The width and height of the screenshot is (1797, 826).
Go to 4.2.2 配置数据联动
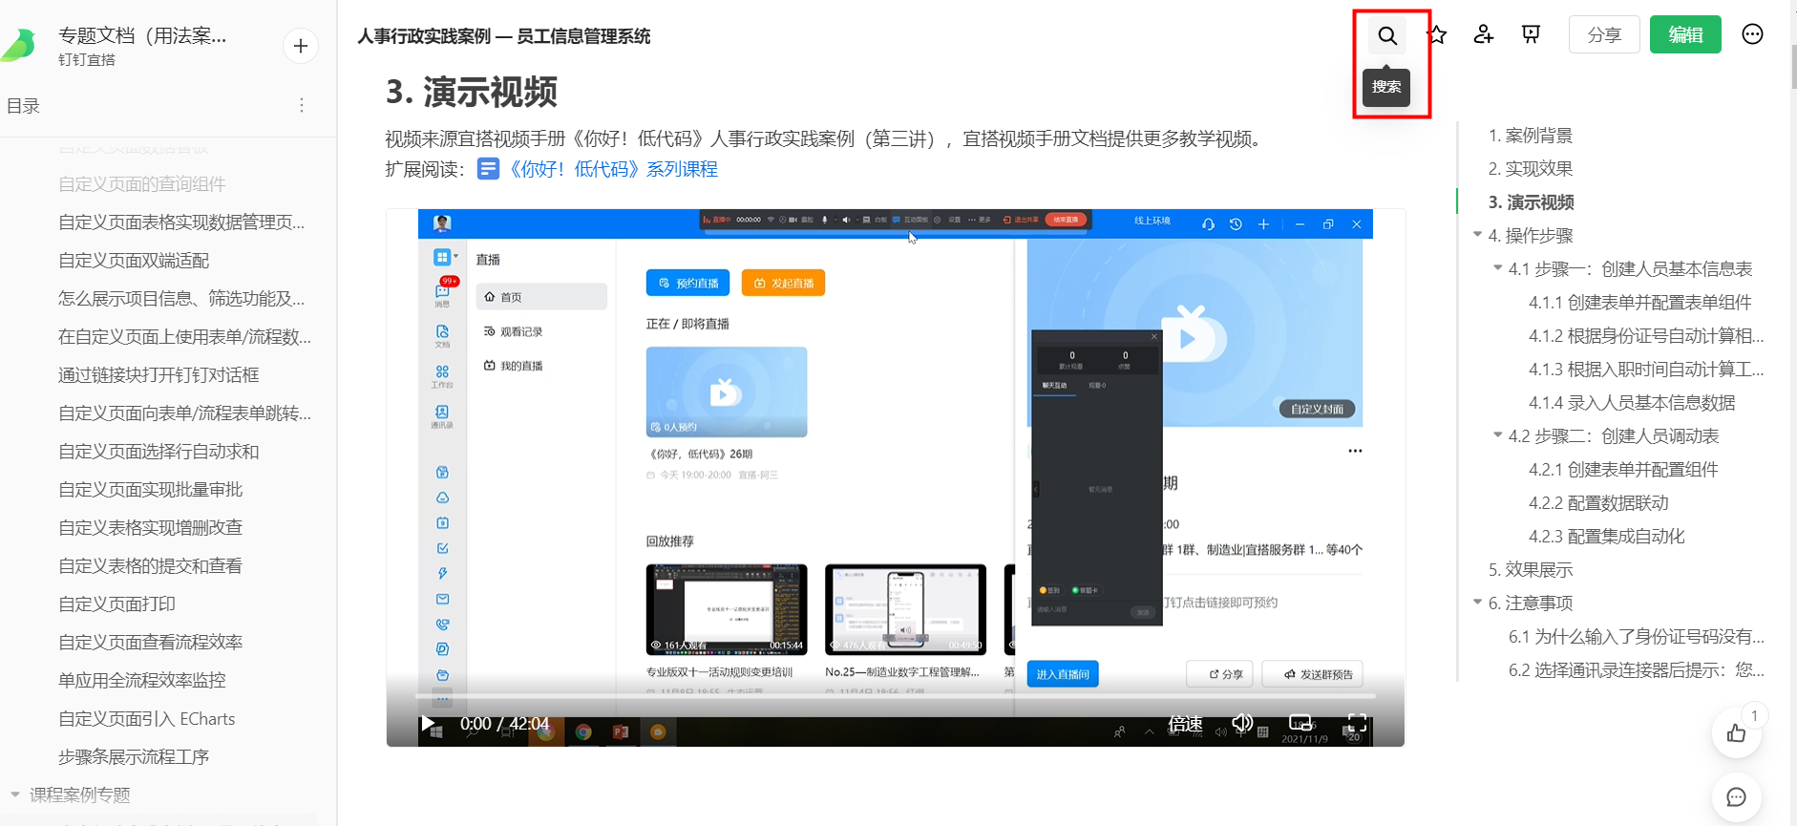click(x=1598, y=503)
